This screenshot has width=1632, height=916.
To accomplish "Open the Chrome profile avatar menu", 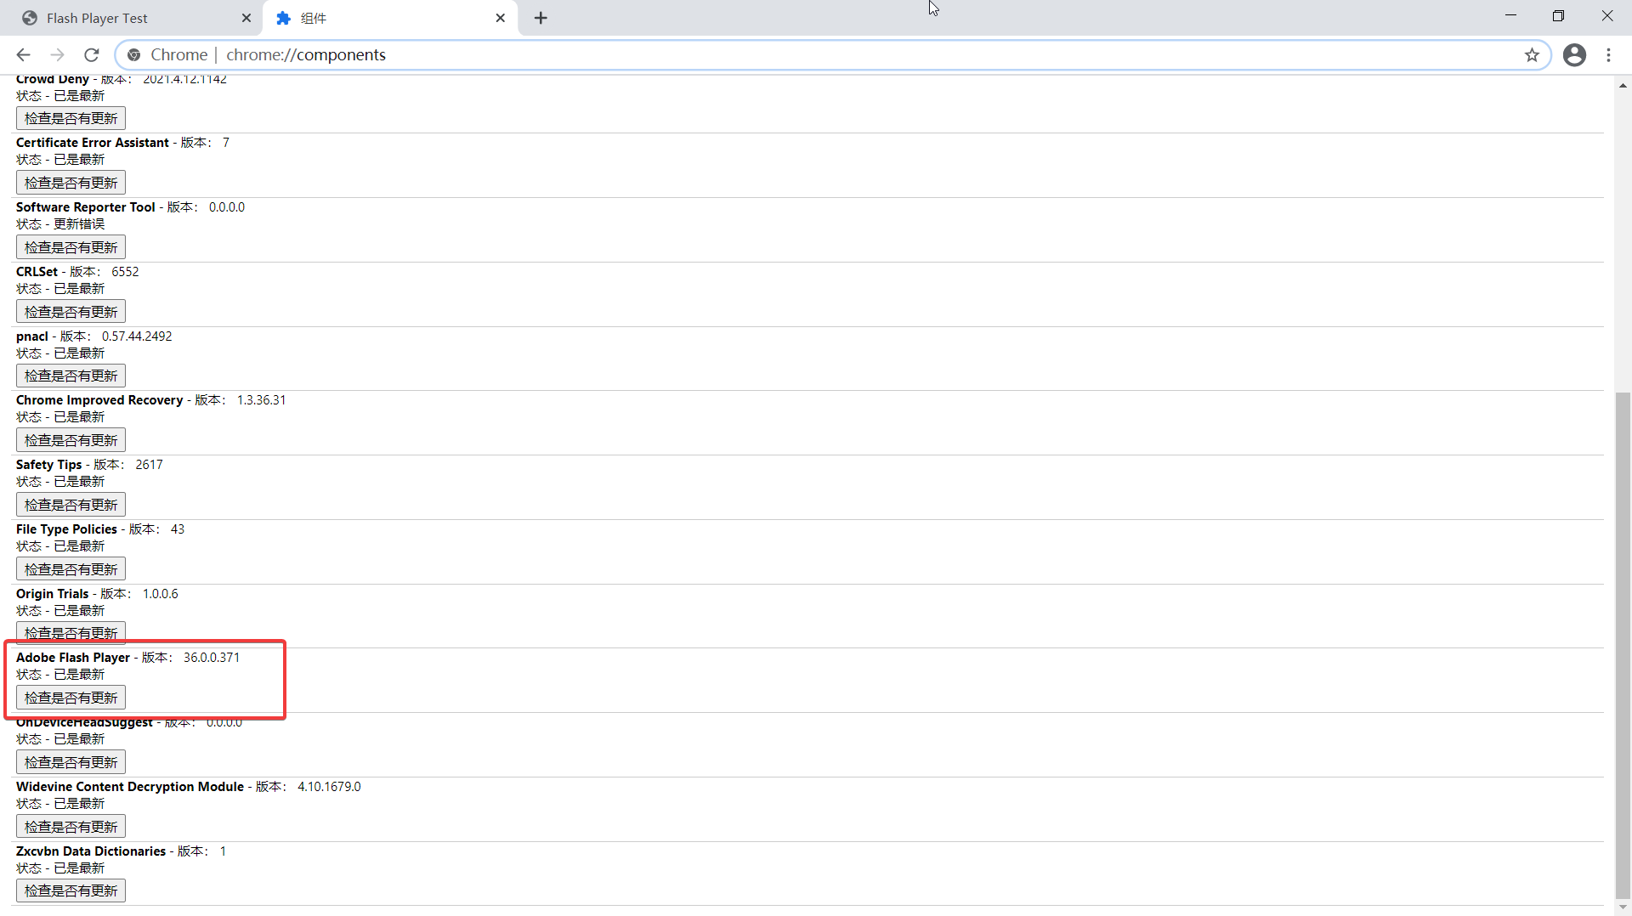I will 1574,55.
